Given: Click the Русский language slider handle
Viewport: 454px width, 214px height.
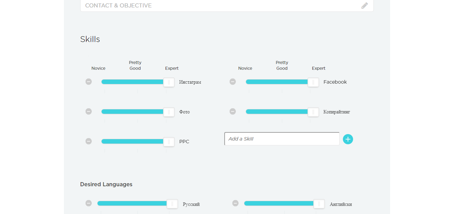Looking at the screenshot, I should pyautogui.click(x=172, y=204).
